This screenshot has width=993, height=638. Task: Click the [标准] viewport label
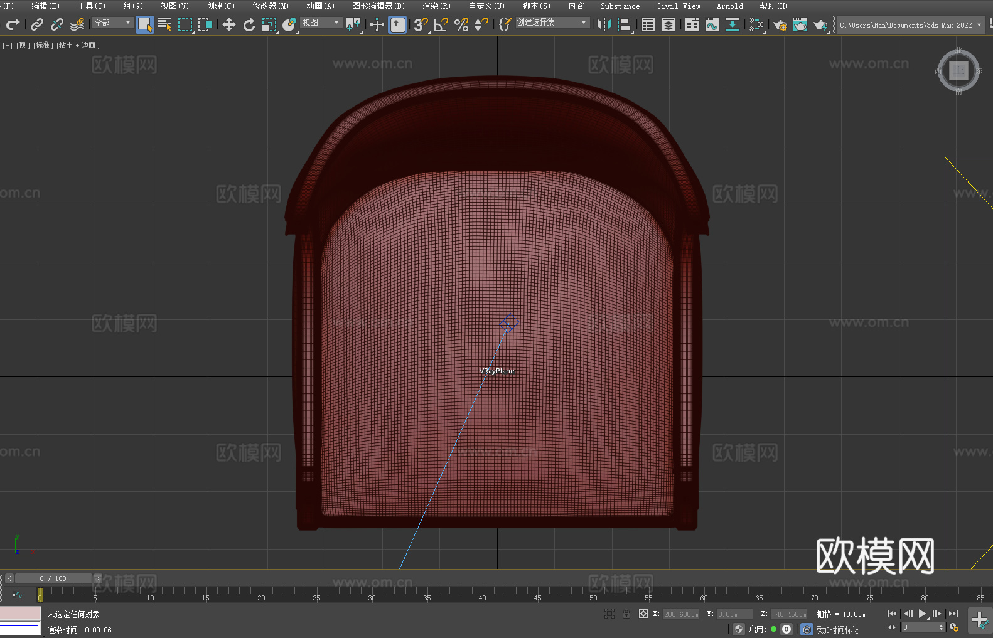coord(43,45)
